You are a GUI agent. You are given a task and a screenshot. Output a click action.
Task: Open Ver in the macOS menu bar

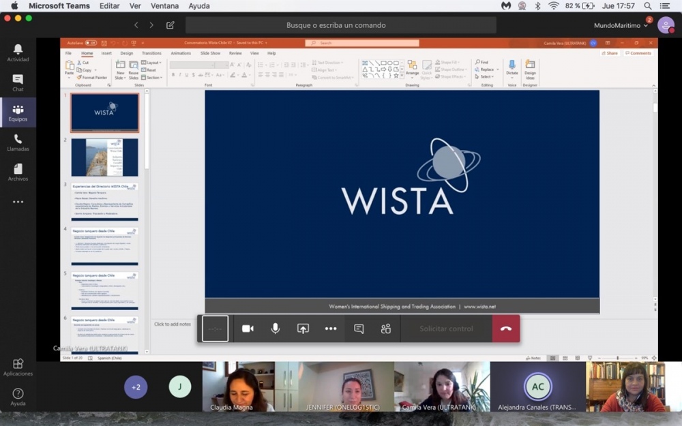tap(135, 5)
